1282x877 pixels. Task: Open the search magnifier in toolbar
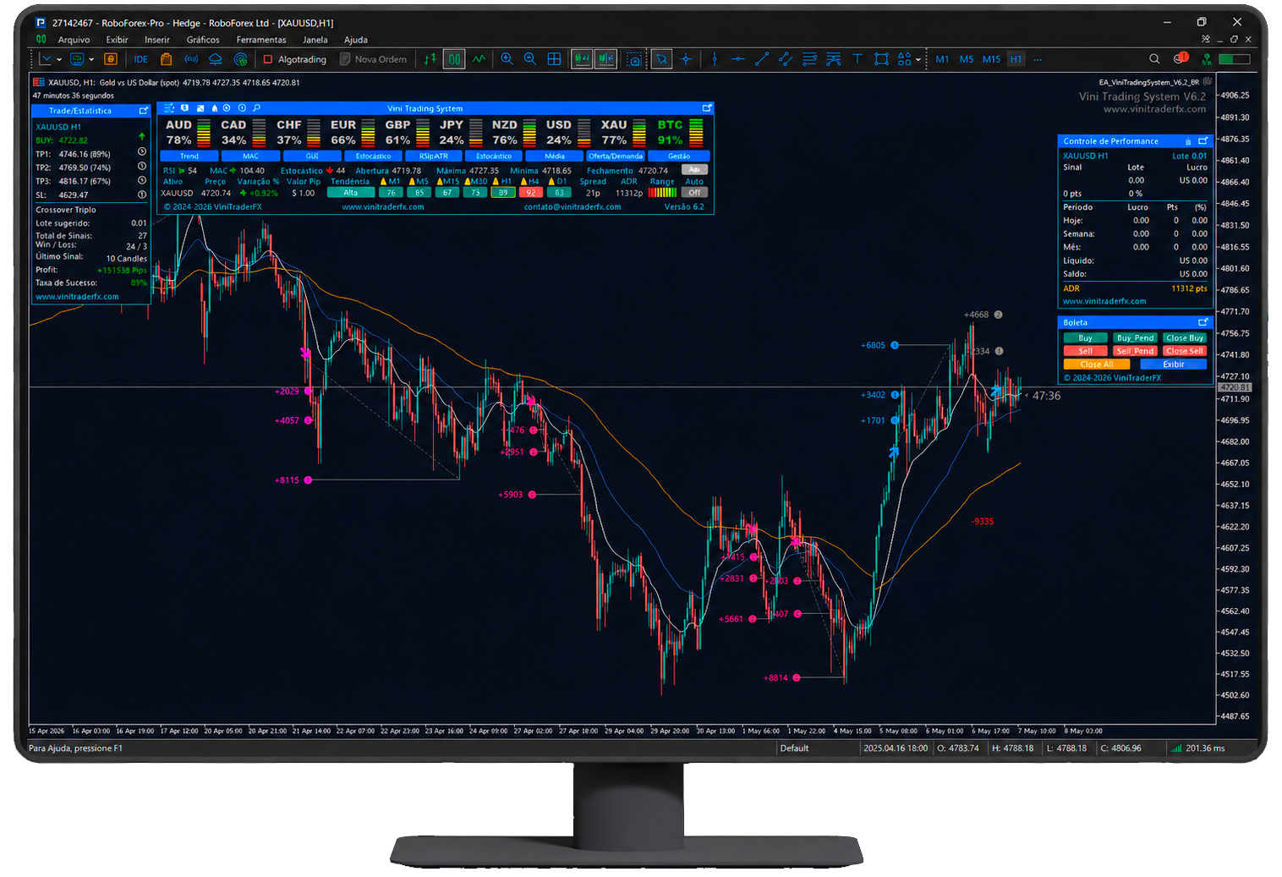click(1154, 59)
